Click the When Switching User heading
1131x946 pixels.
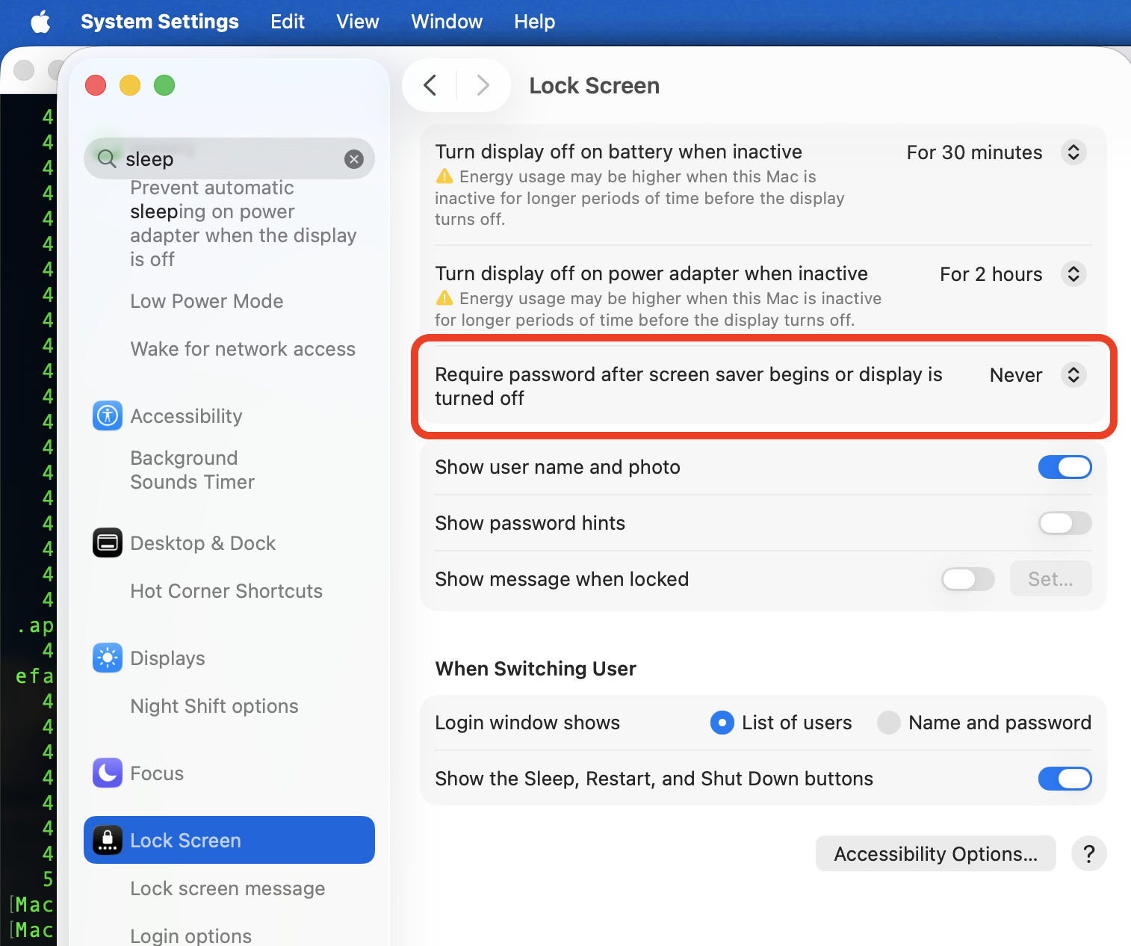[536, 669]
